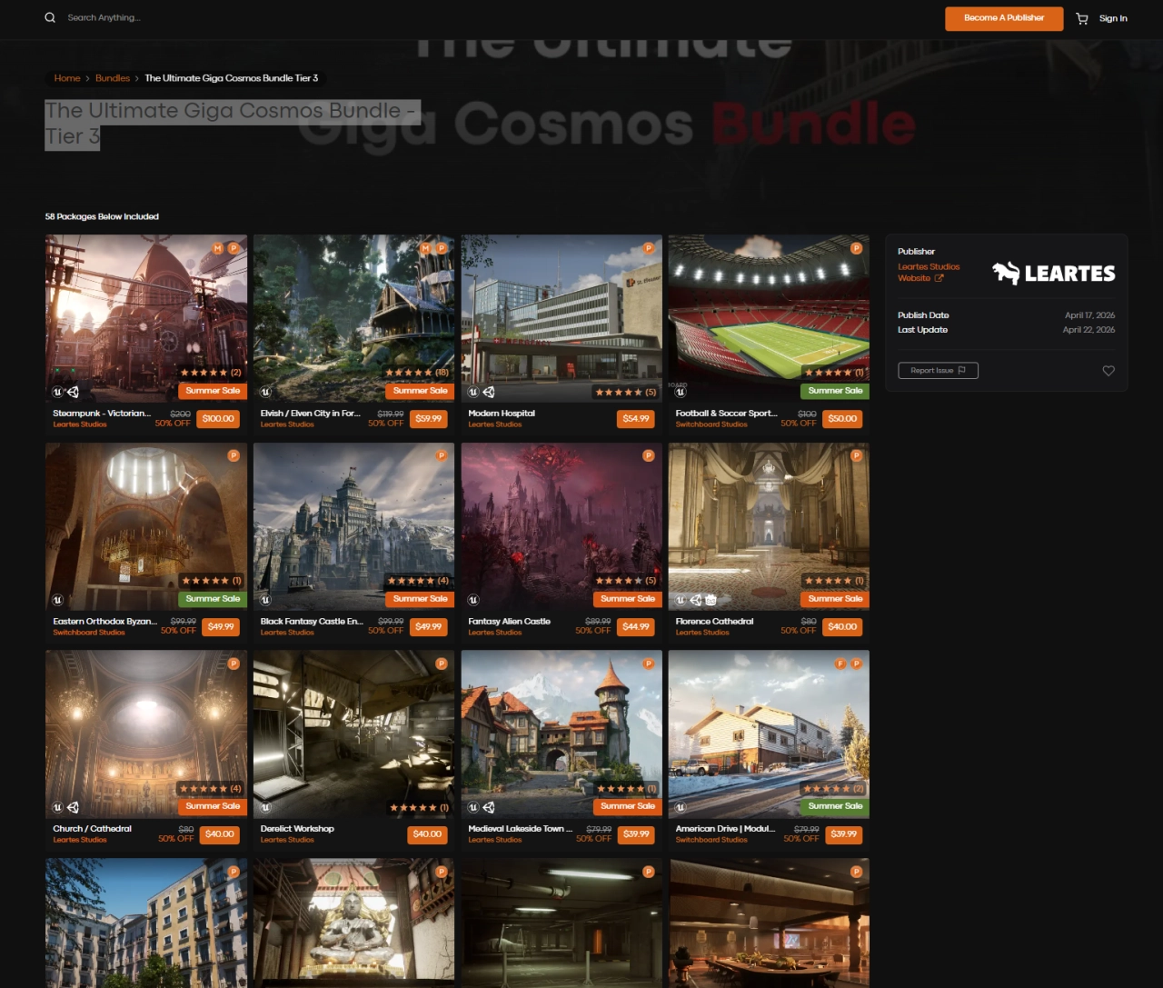
Task: Click the Report Issue button
Action: [938, 370]
